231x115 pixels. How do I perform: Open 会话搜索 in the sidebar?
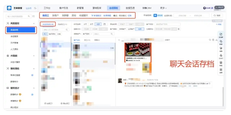coord(14,36)
